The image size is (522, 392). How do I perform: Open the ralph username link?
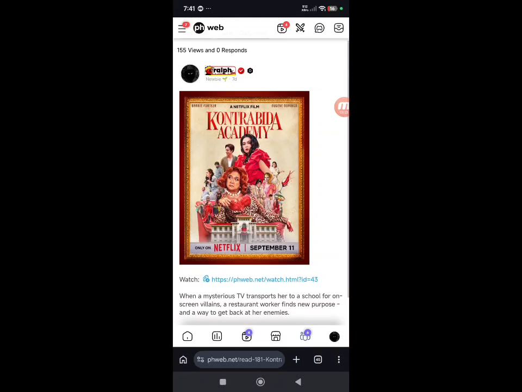220,70
